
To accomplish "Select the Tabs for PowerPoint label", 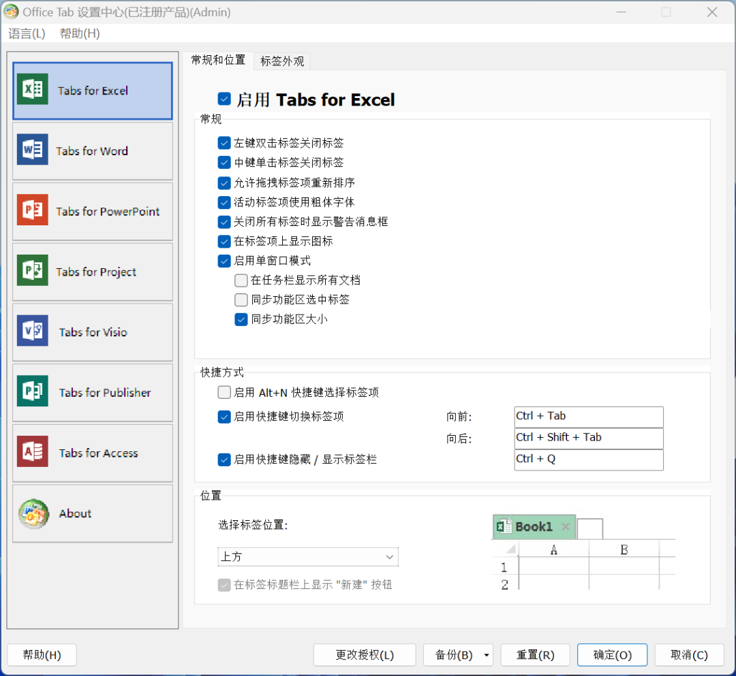I will click(x=108, y=212).
